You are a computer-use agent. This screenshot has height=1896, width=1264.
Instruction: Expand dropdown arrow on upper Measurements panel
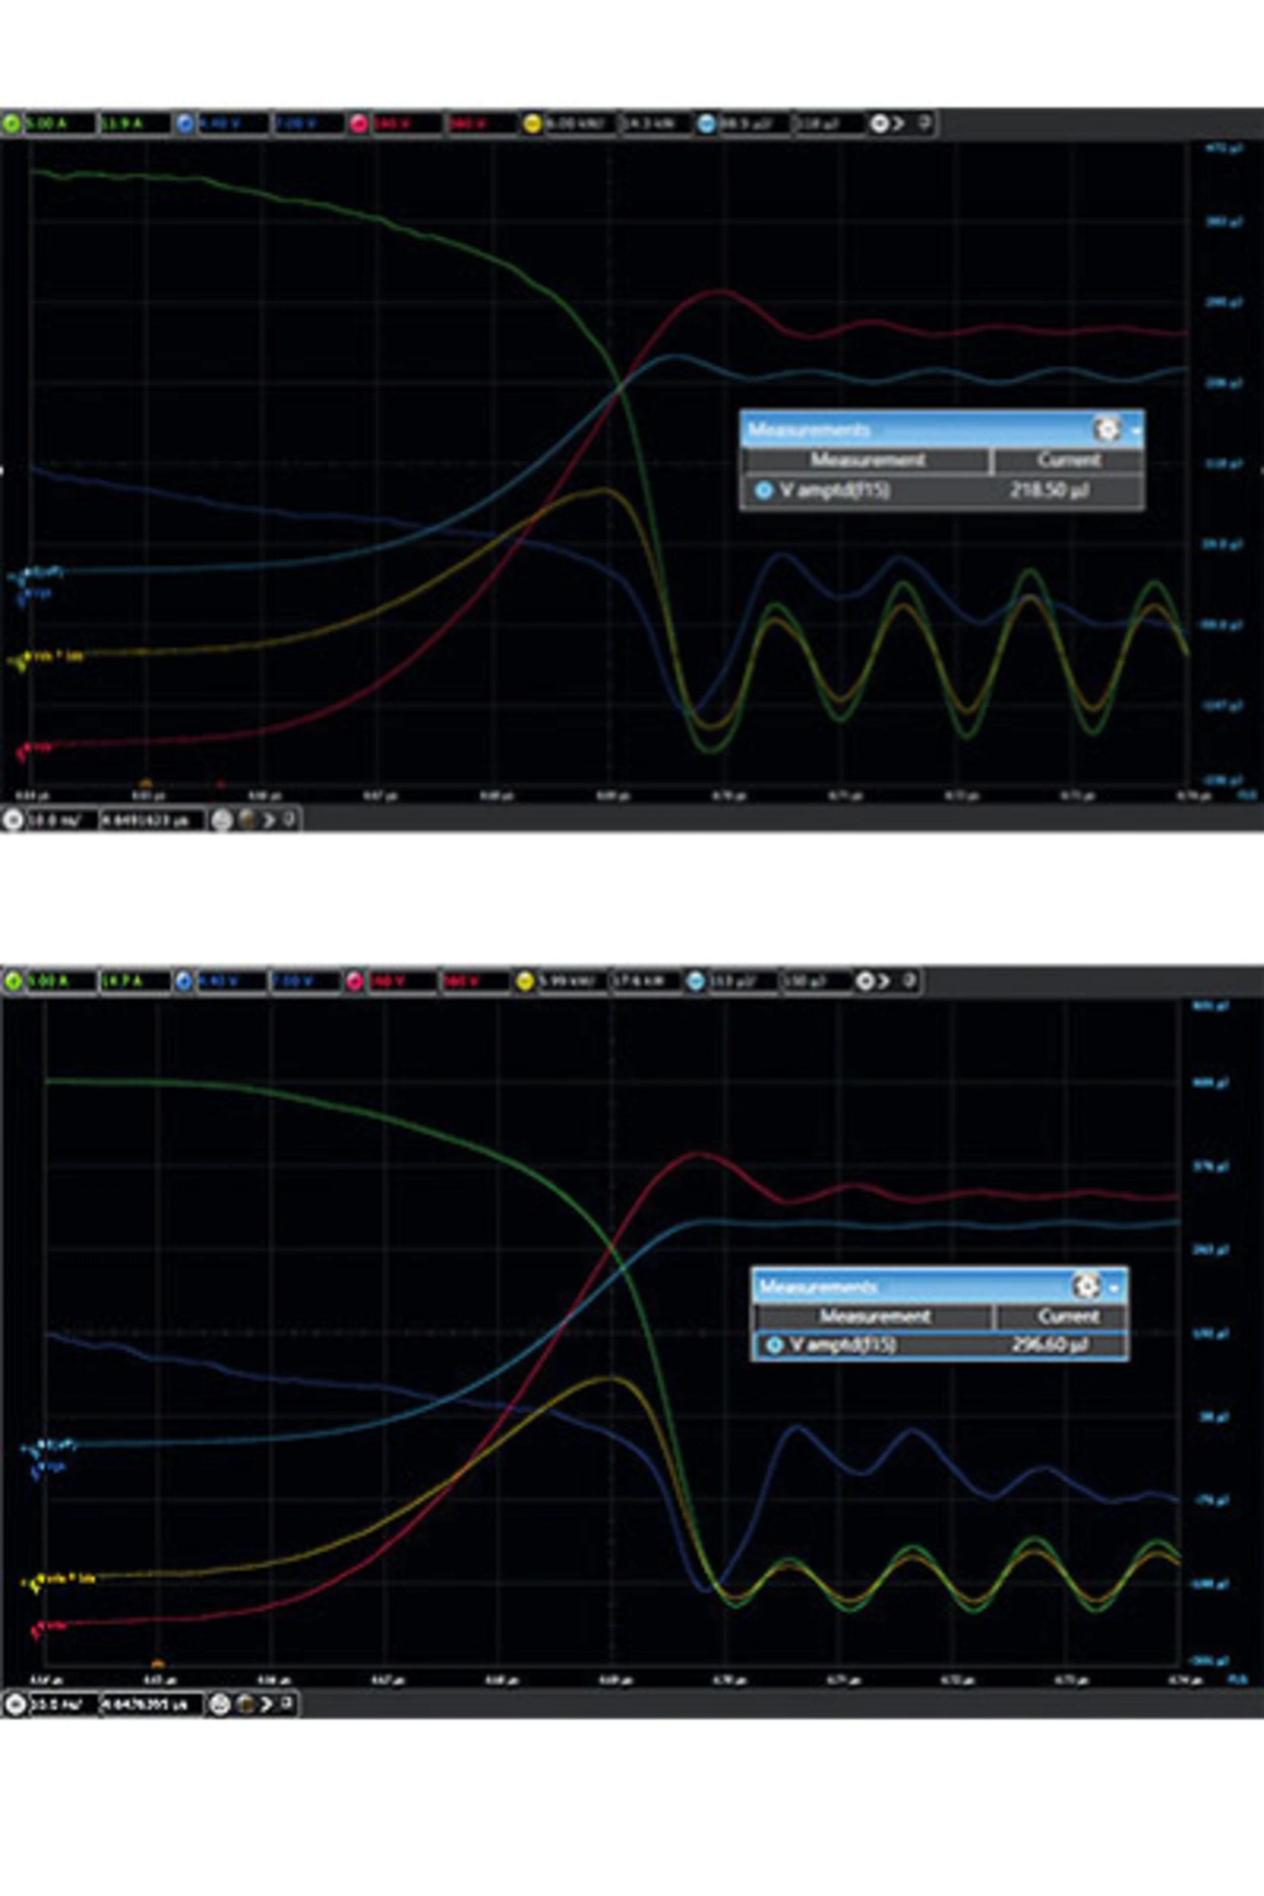click(1137, 431)
